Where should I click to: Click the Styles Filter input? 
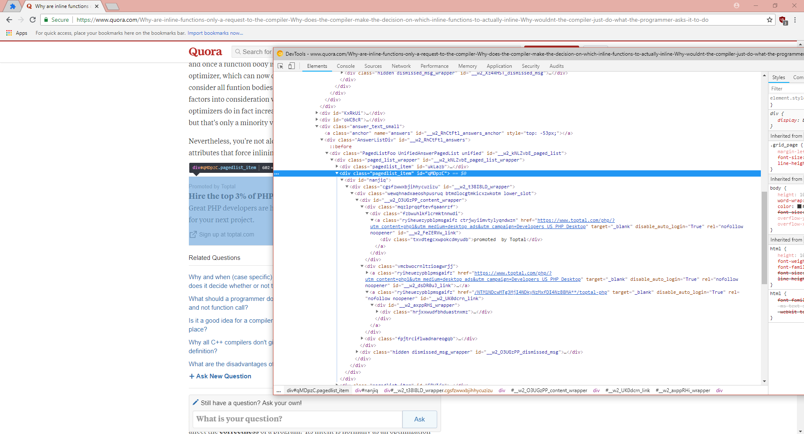pos(786,89)
